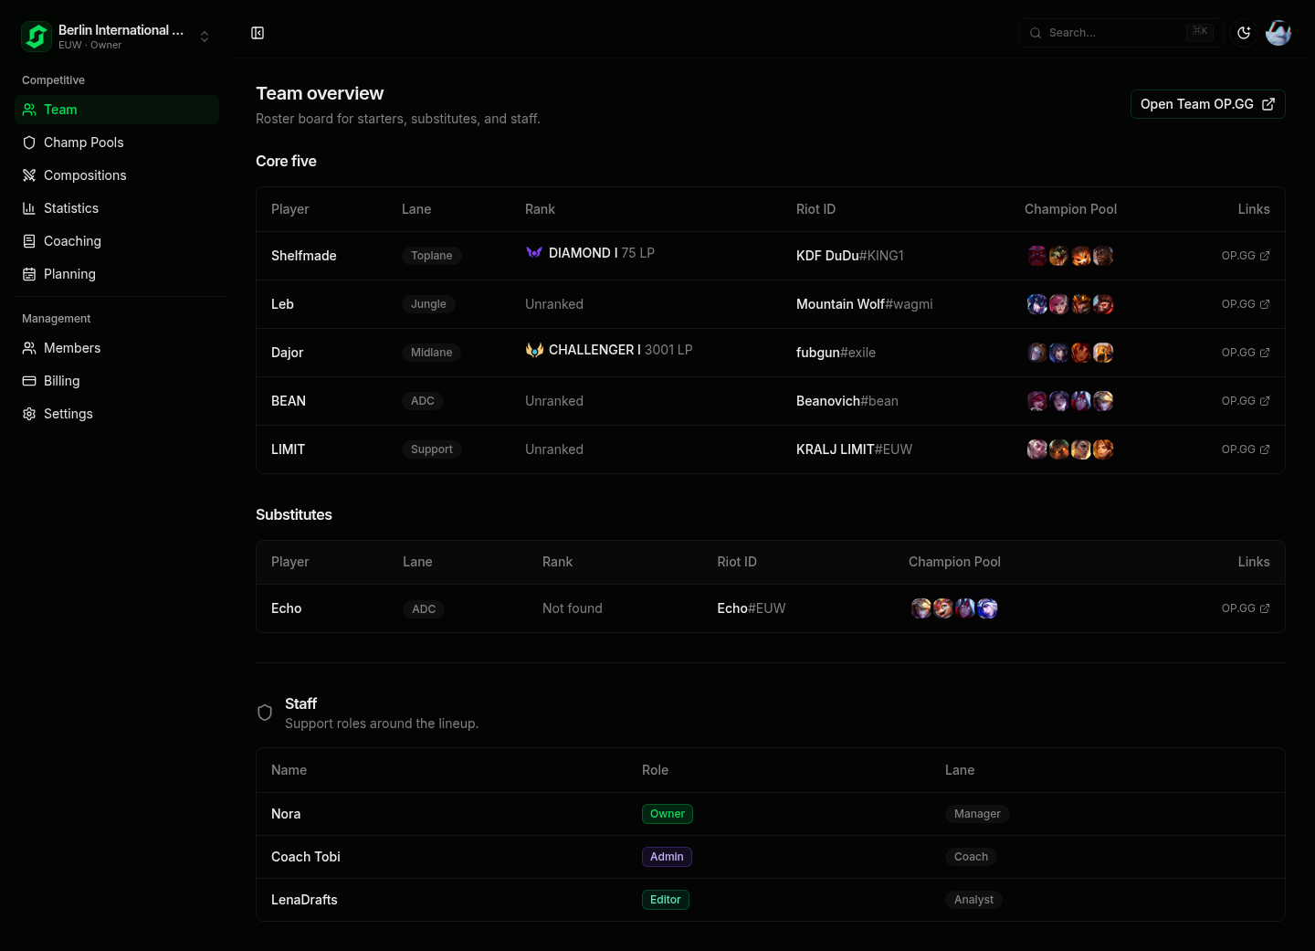1315x951 pixels.
Task: Click first champion icon in LIMIT's pool
Action: [1037, 449]
